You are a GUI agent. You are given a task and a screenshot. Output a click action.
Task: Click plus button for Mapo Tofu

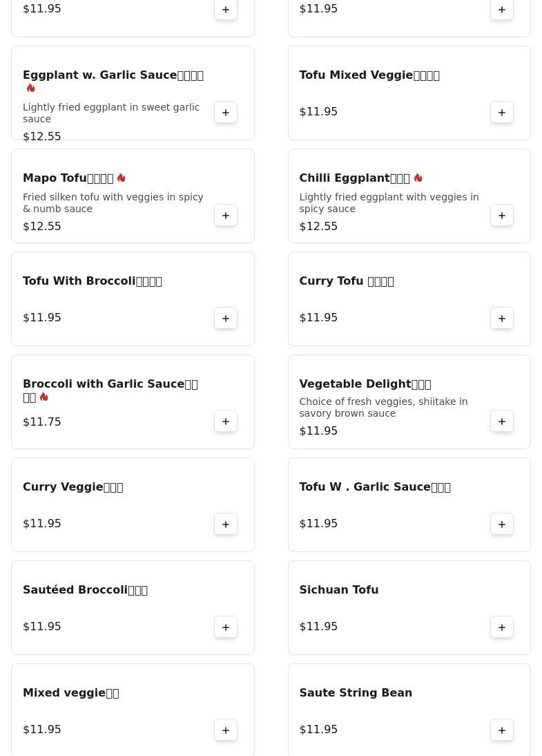point(226,215)
